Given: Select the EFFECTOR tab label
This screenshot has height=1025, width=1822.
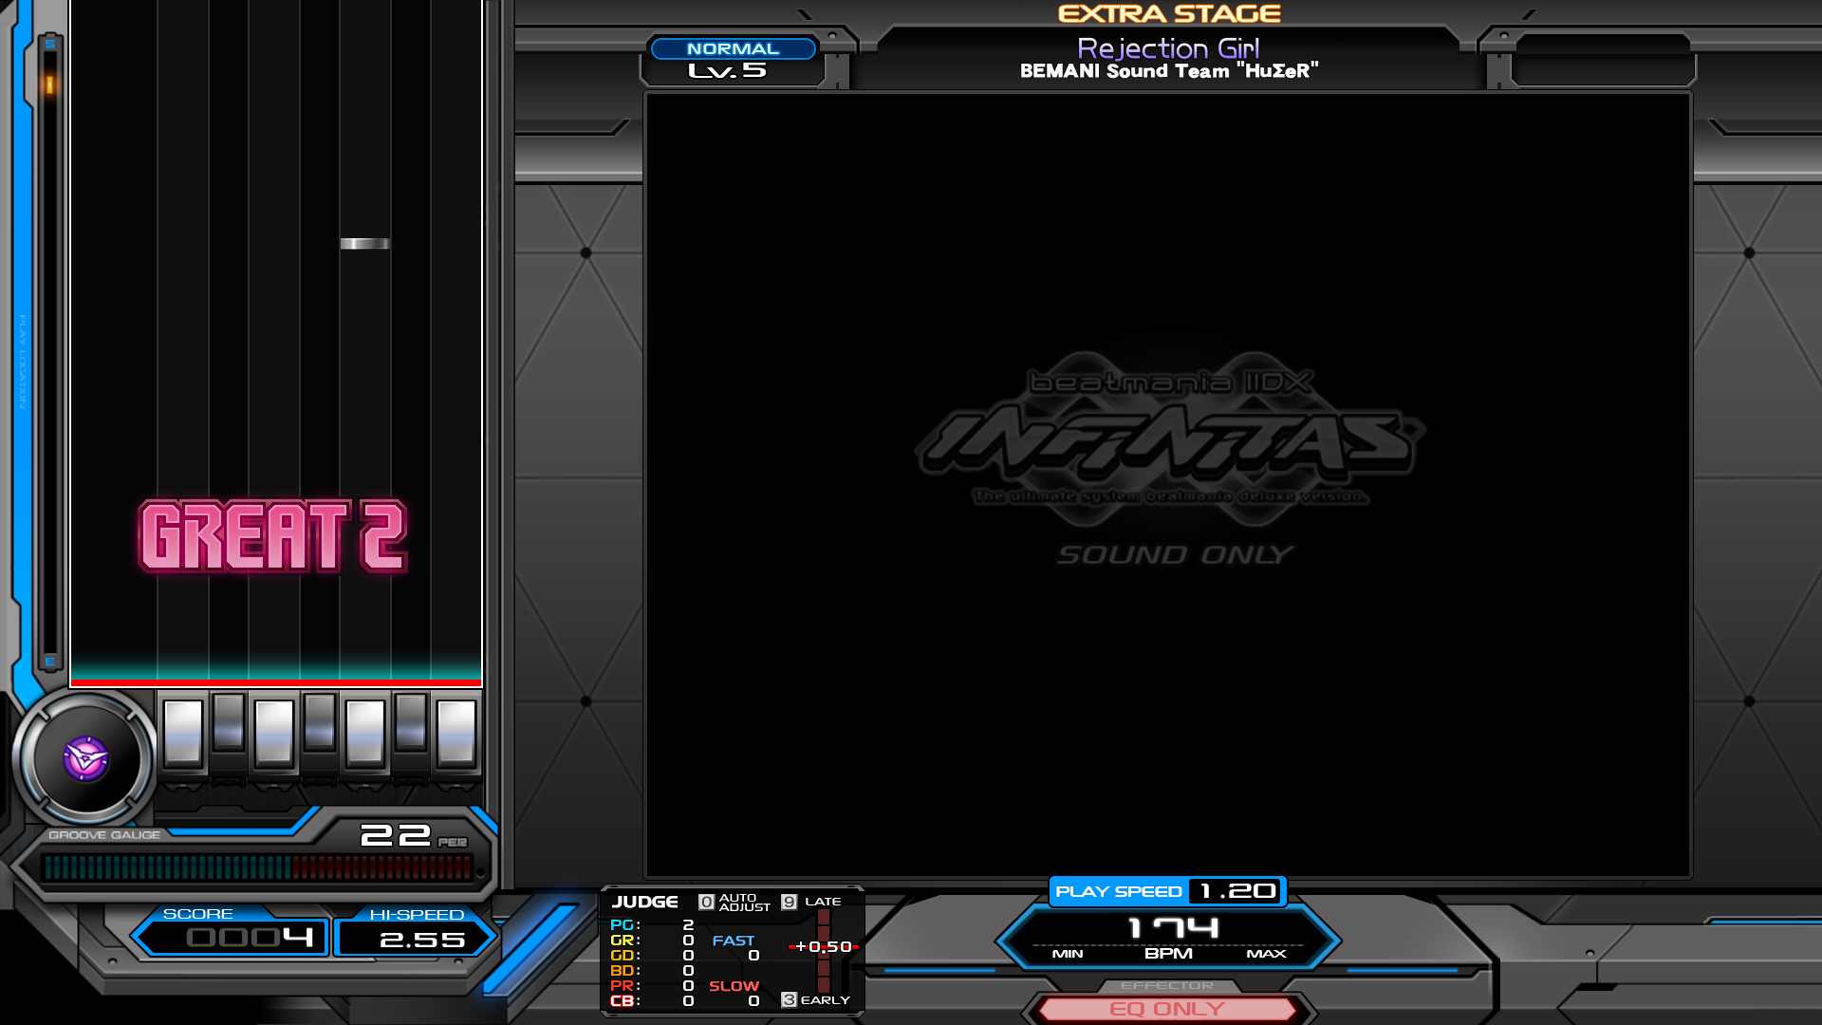Looking at the screenshot, I should coord(1167,985).
